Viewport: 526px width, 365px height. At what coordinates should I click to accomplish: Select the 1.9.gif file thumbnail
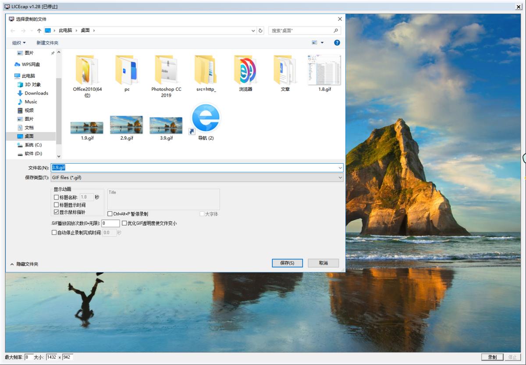(x=87, y=127)
